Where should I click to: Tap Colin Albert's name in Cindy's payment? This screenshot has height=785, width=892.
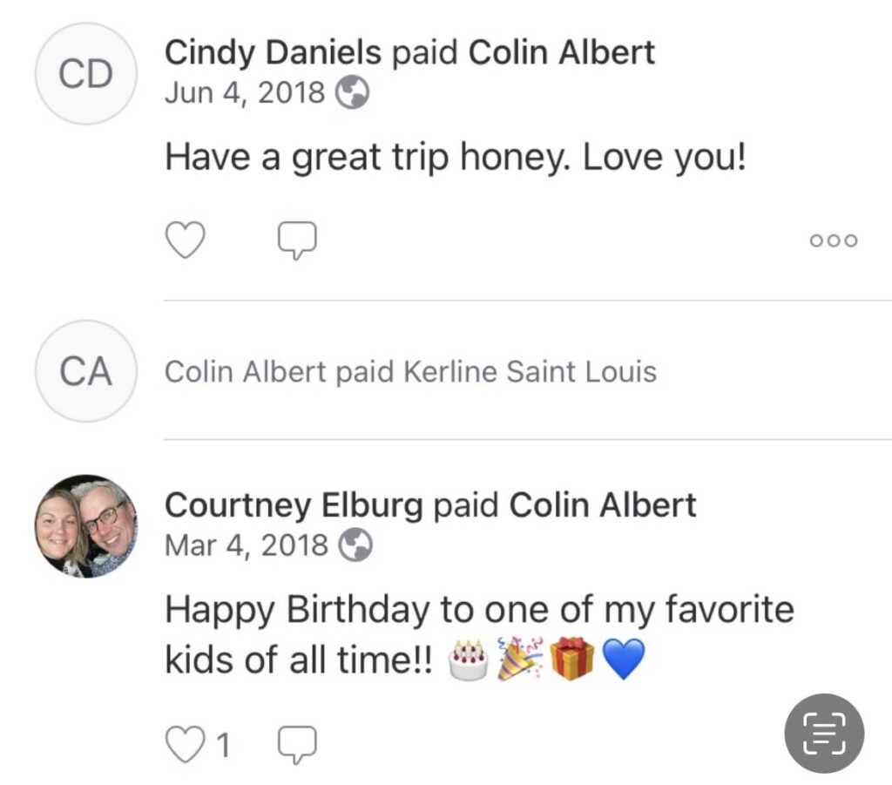tap(562, 53)
